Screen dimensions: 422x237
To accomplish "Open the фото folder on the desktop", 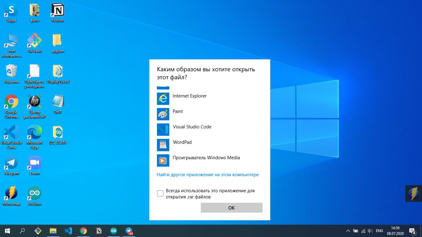I will pos(34,13).
